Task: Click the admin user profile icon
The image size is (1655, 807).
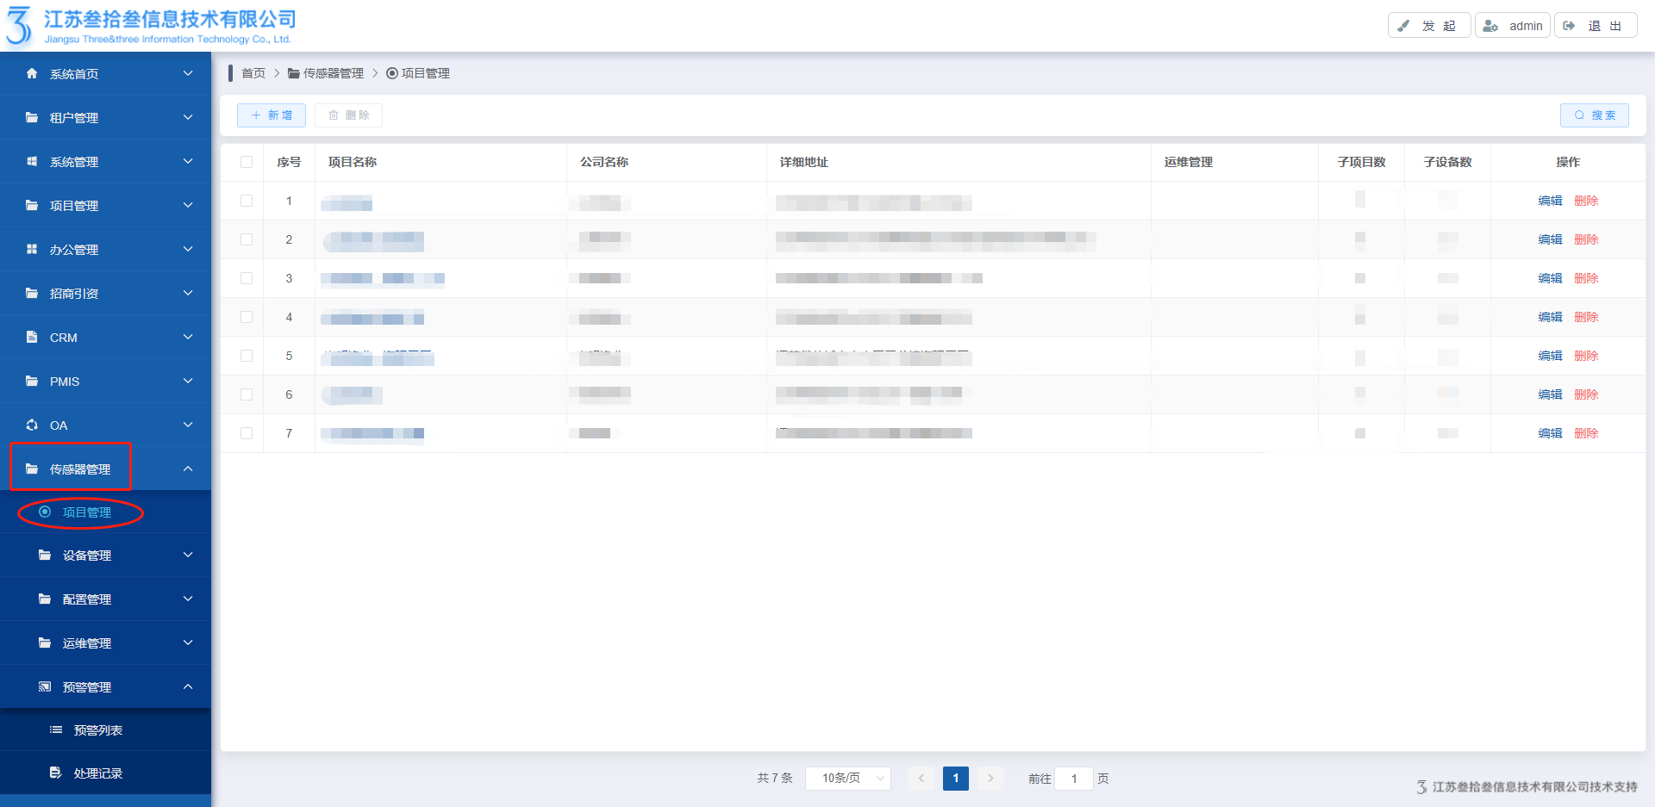Action: click(x=1490, y=26)
